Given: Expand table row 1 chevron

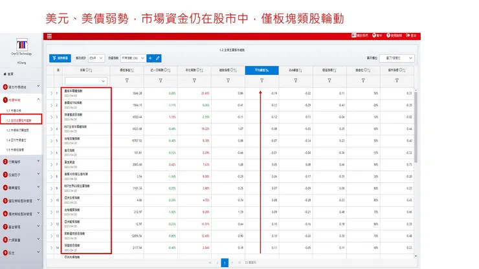Looking at the screenshot, I should 51,93.
